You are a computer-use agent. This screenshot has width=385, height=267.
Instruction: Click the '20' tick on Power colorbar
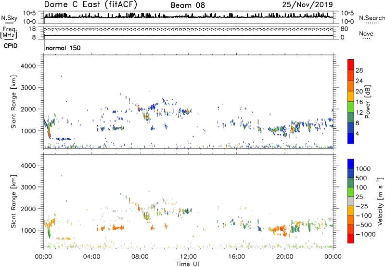point(359,92)
